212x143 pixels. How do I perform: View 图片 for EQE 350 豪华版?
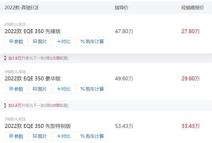(x=40, y=89)
